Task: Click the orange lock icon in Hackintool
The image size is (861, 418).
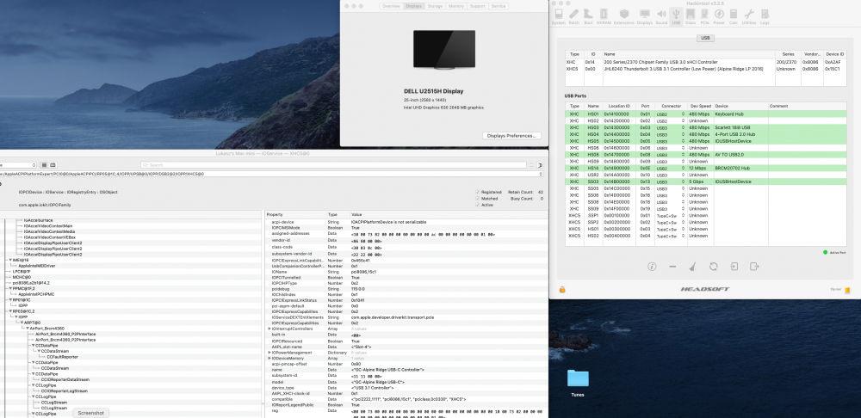Action: 562,290
